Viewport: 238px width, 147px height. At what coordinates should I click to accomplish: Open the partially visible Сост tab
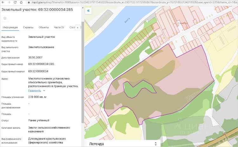[72, 28]
